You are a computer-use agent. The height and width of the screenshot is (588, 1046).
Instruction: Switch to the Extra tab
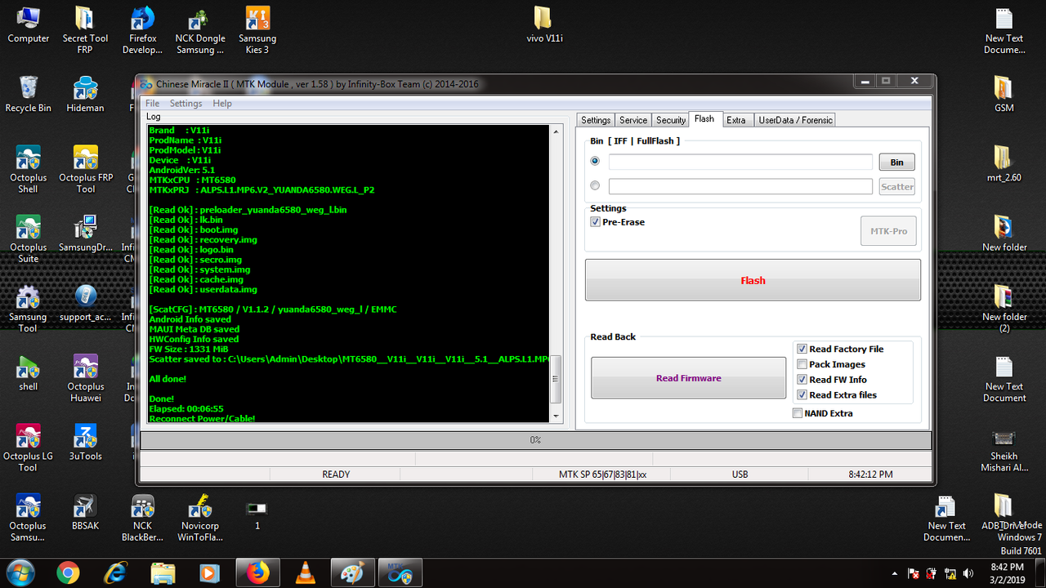(736, 120)
